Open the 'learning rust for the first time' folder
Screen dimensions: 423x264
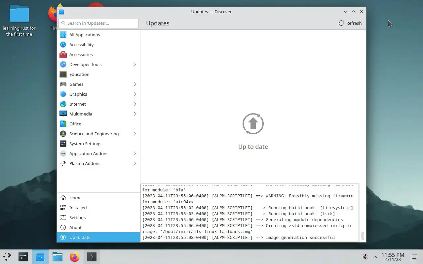[x=19, y=20]
